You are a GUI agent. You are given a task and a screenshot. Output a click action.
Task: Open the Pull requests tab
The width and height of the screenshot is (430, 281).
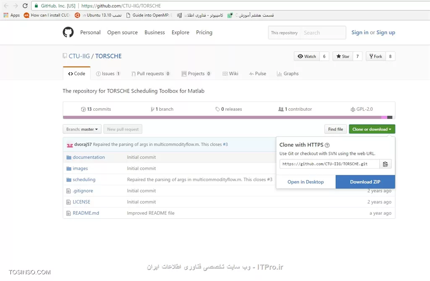click(151, 74)
